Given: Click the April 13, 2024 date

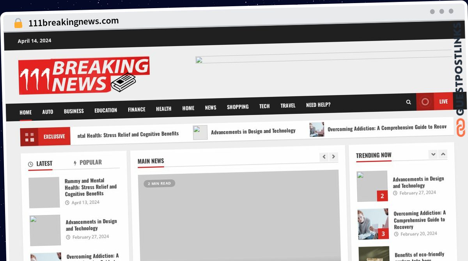Looking at the screenshot, I should [85, 203].
